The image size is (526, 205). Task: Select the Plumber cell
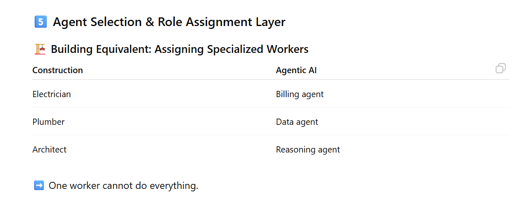48,122
